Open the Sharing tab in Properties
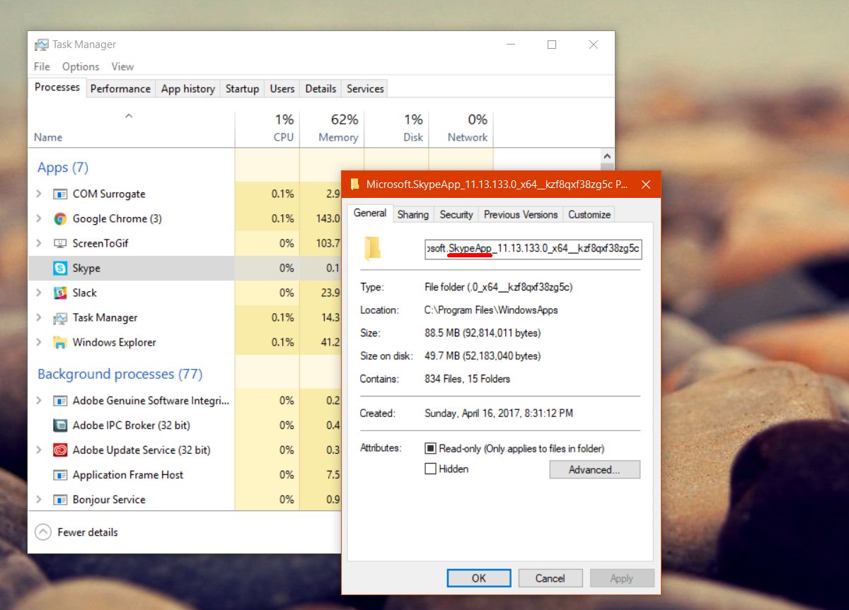 coord(412,214)
